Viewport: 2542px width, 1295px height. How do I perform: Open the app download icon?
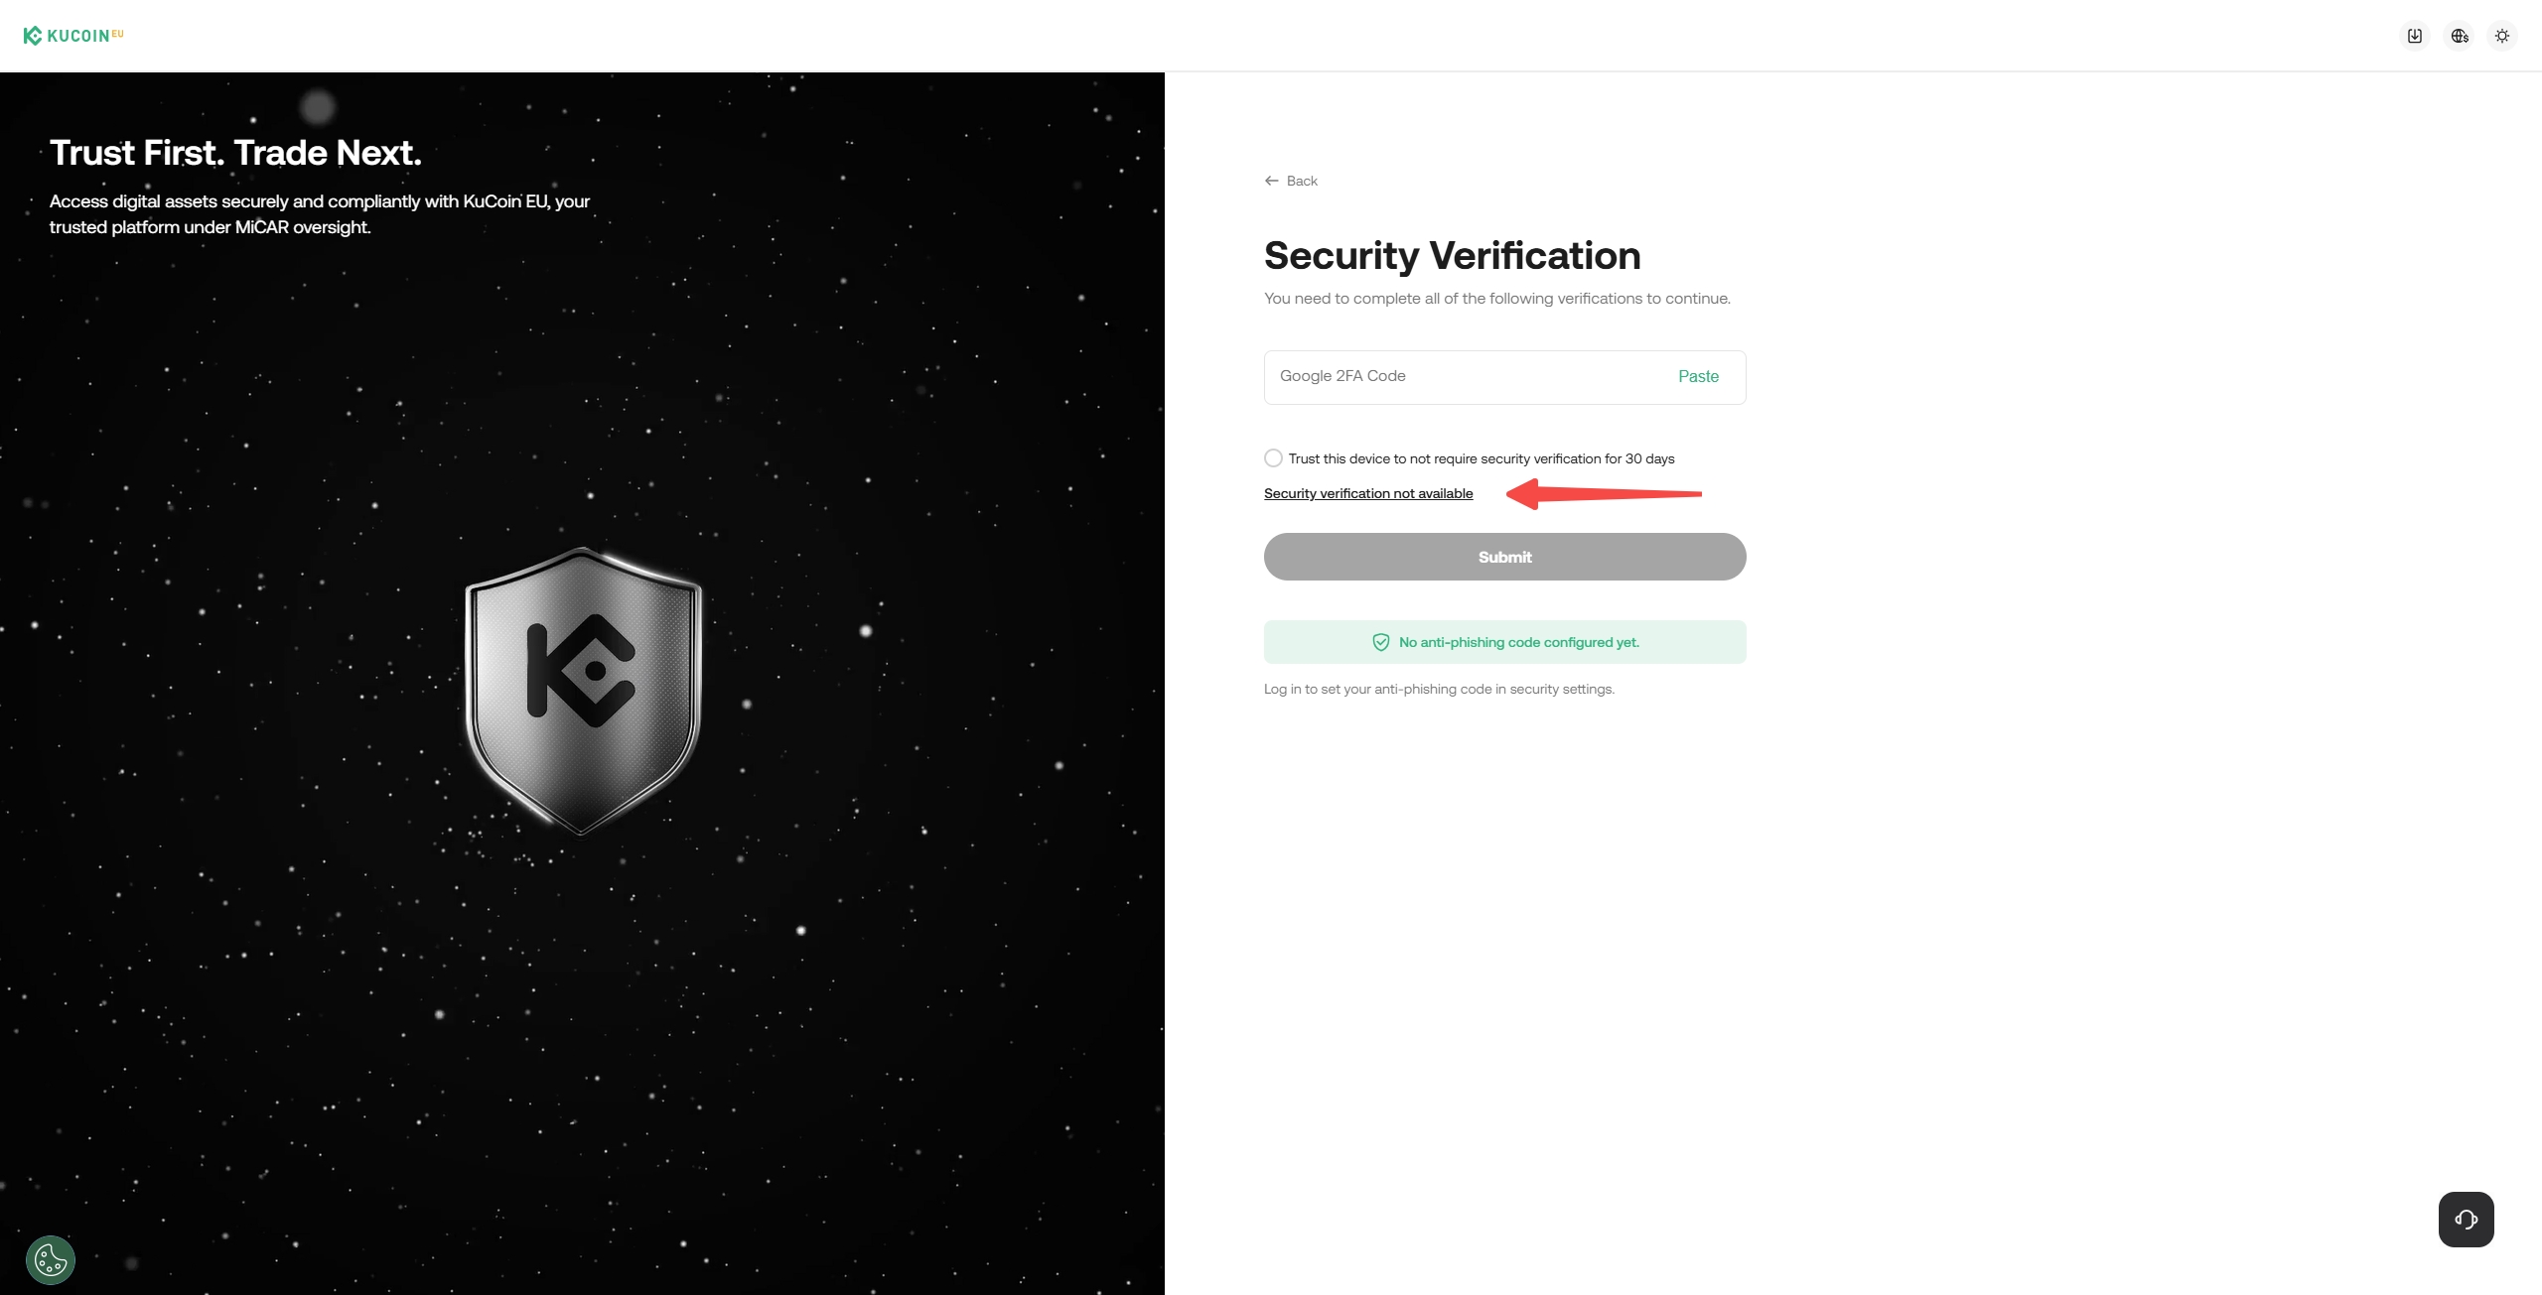click(2415, 36)
